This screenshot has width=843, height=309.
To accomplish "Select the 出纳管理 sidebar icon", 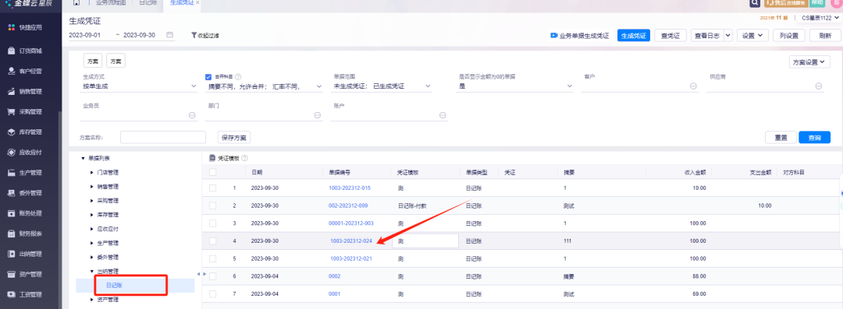I will [x=11, y=255].
